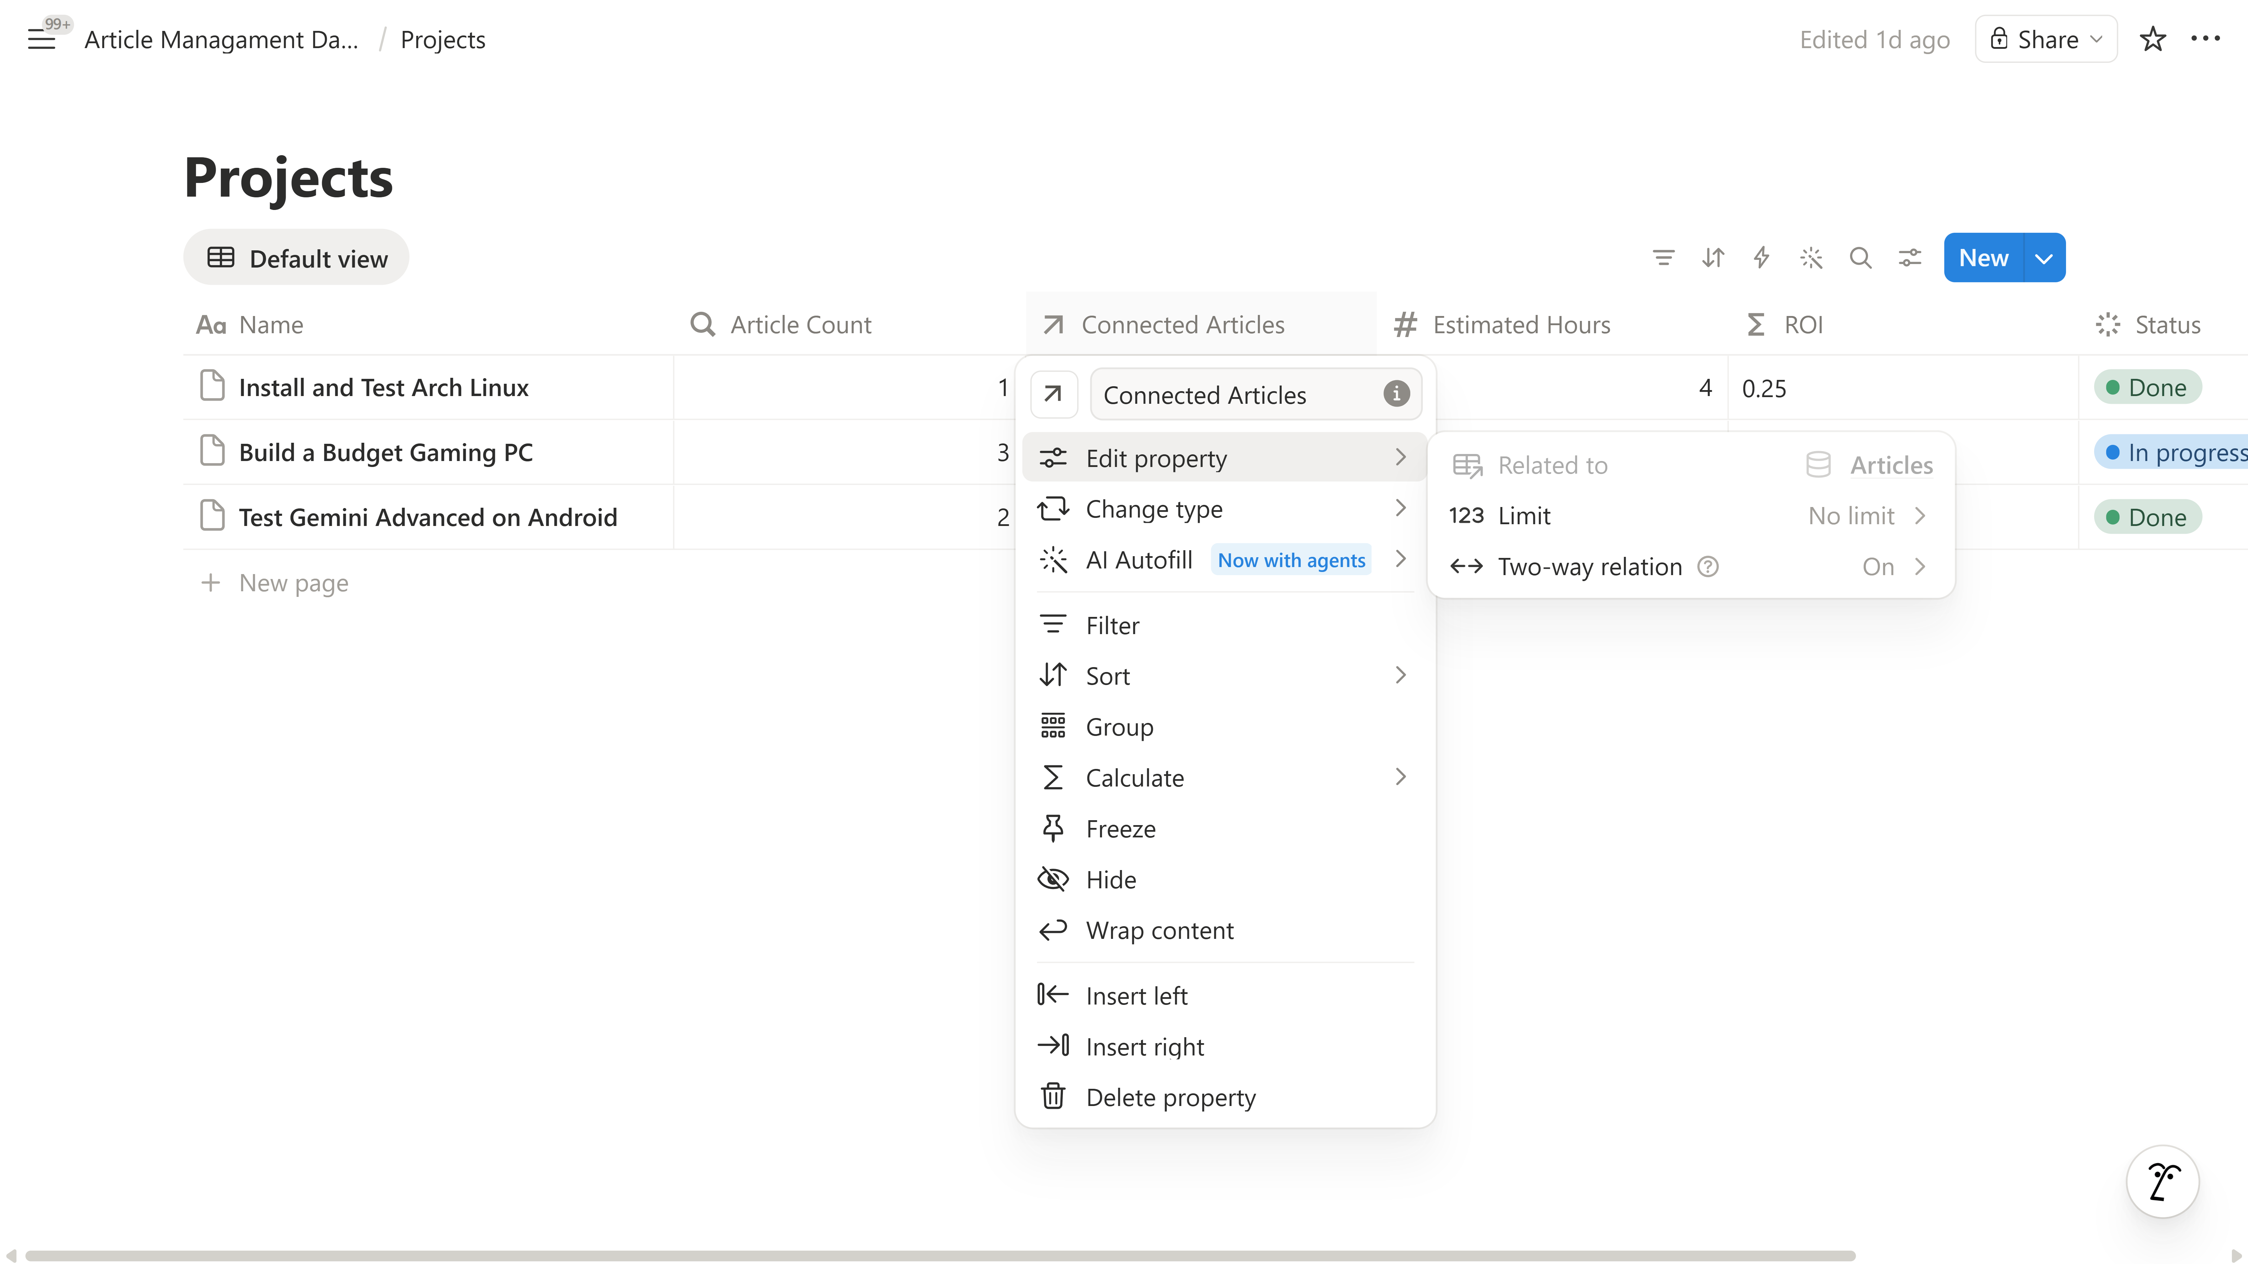Open the sidebar hamburger menu
Viewport: 2248px width, 1264px height.
pyautogui.click(x=41, y=39)
